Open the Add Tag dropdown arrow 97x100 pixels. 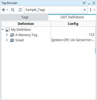(7, 10)
